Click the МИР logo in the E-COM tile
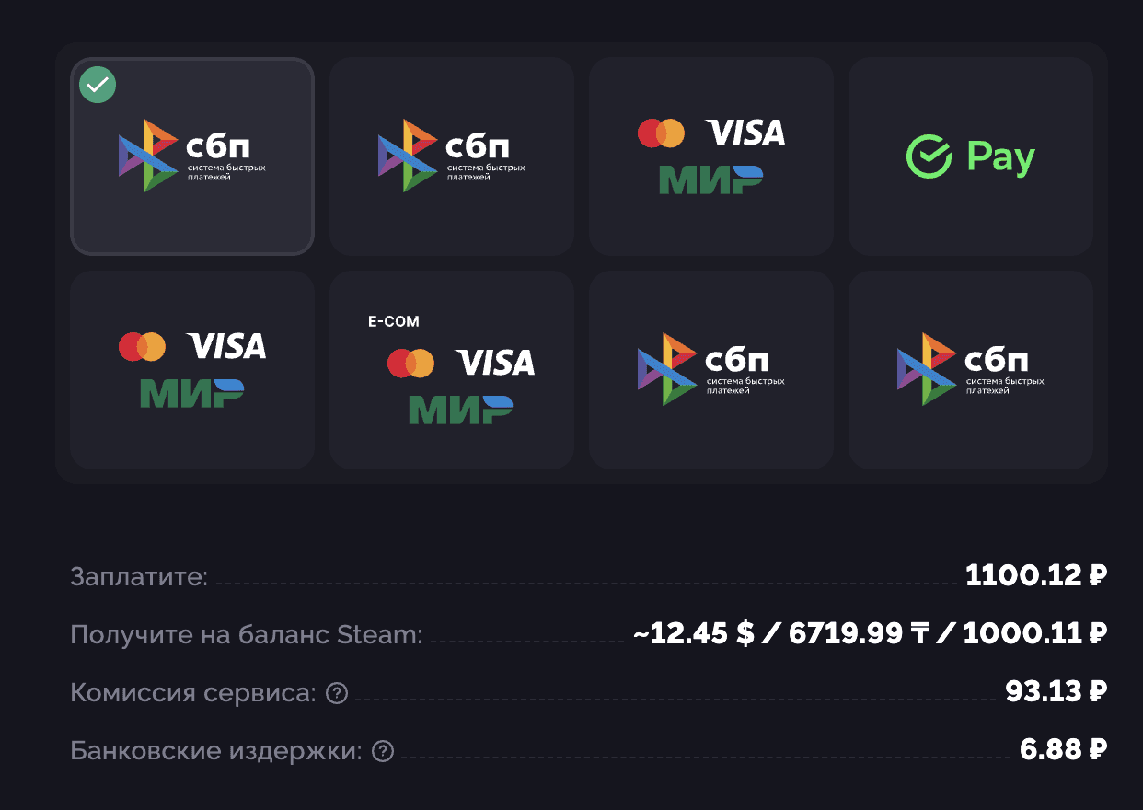Viewport: 1143px width, 810px height. [460, 410]
